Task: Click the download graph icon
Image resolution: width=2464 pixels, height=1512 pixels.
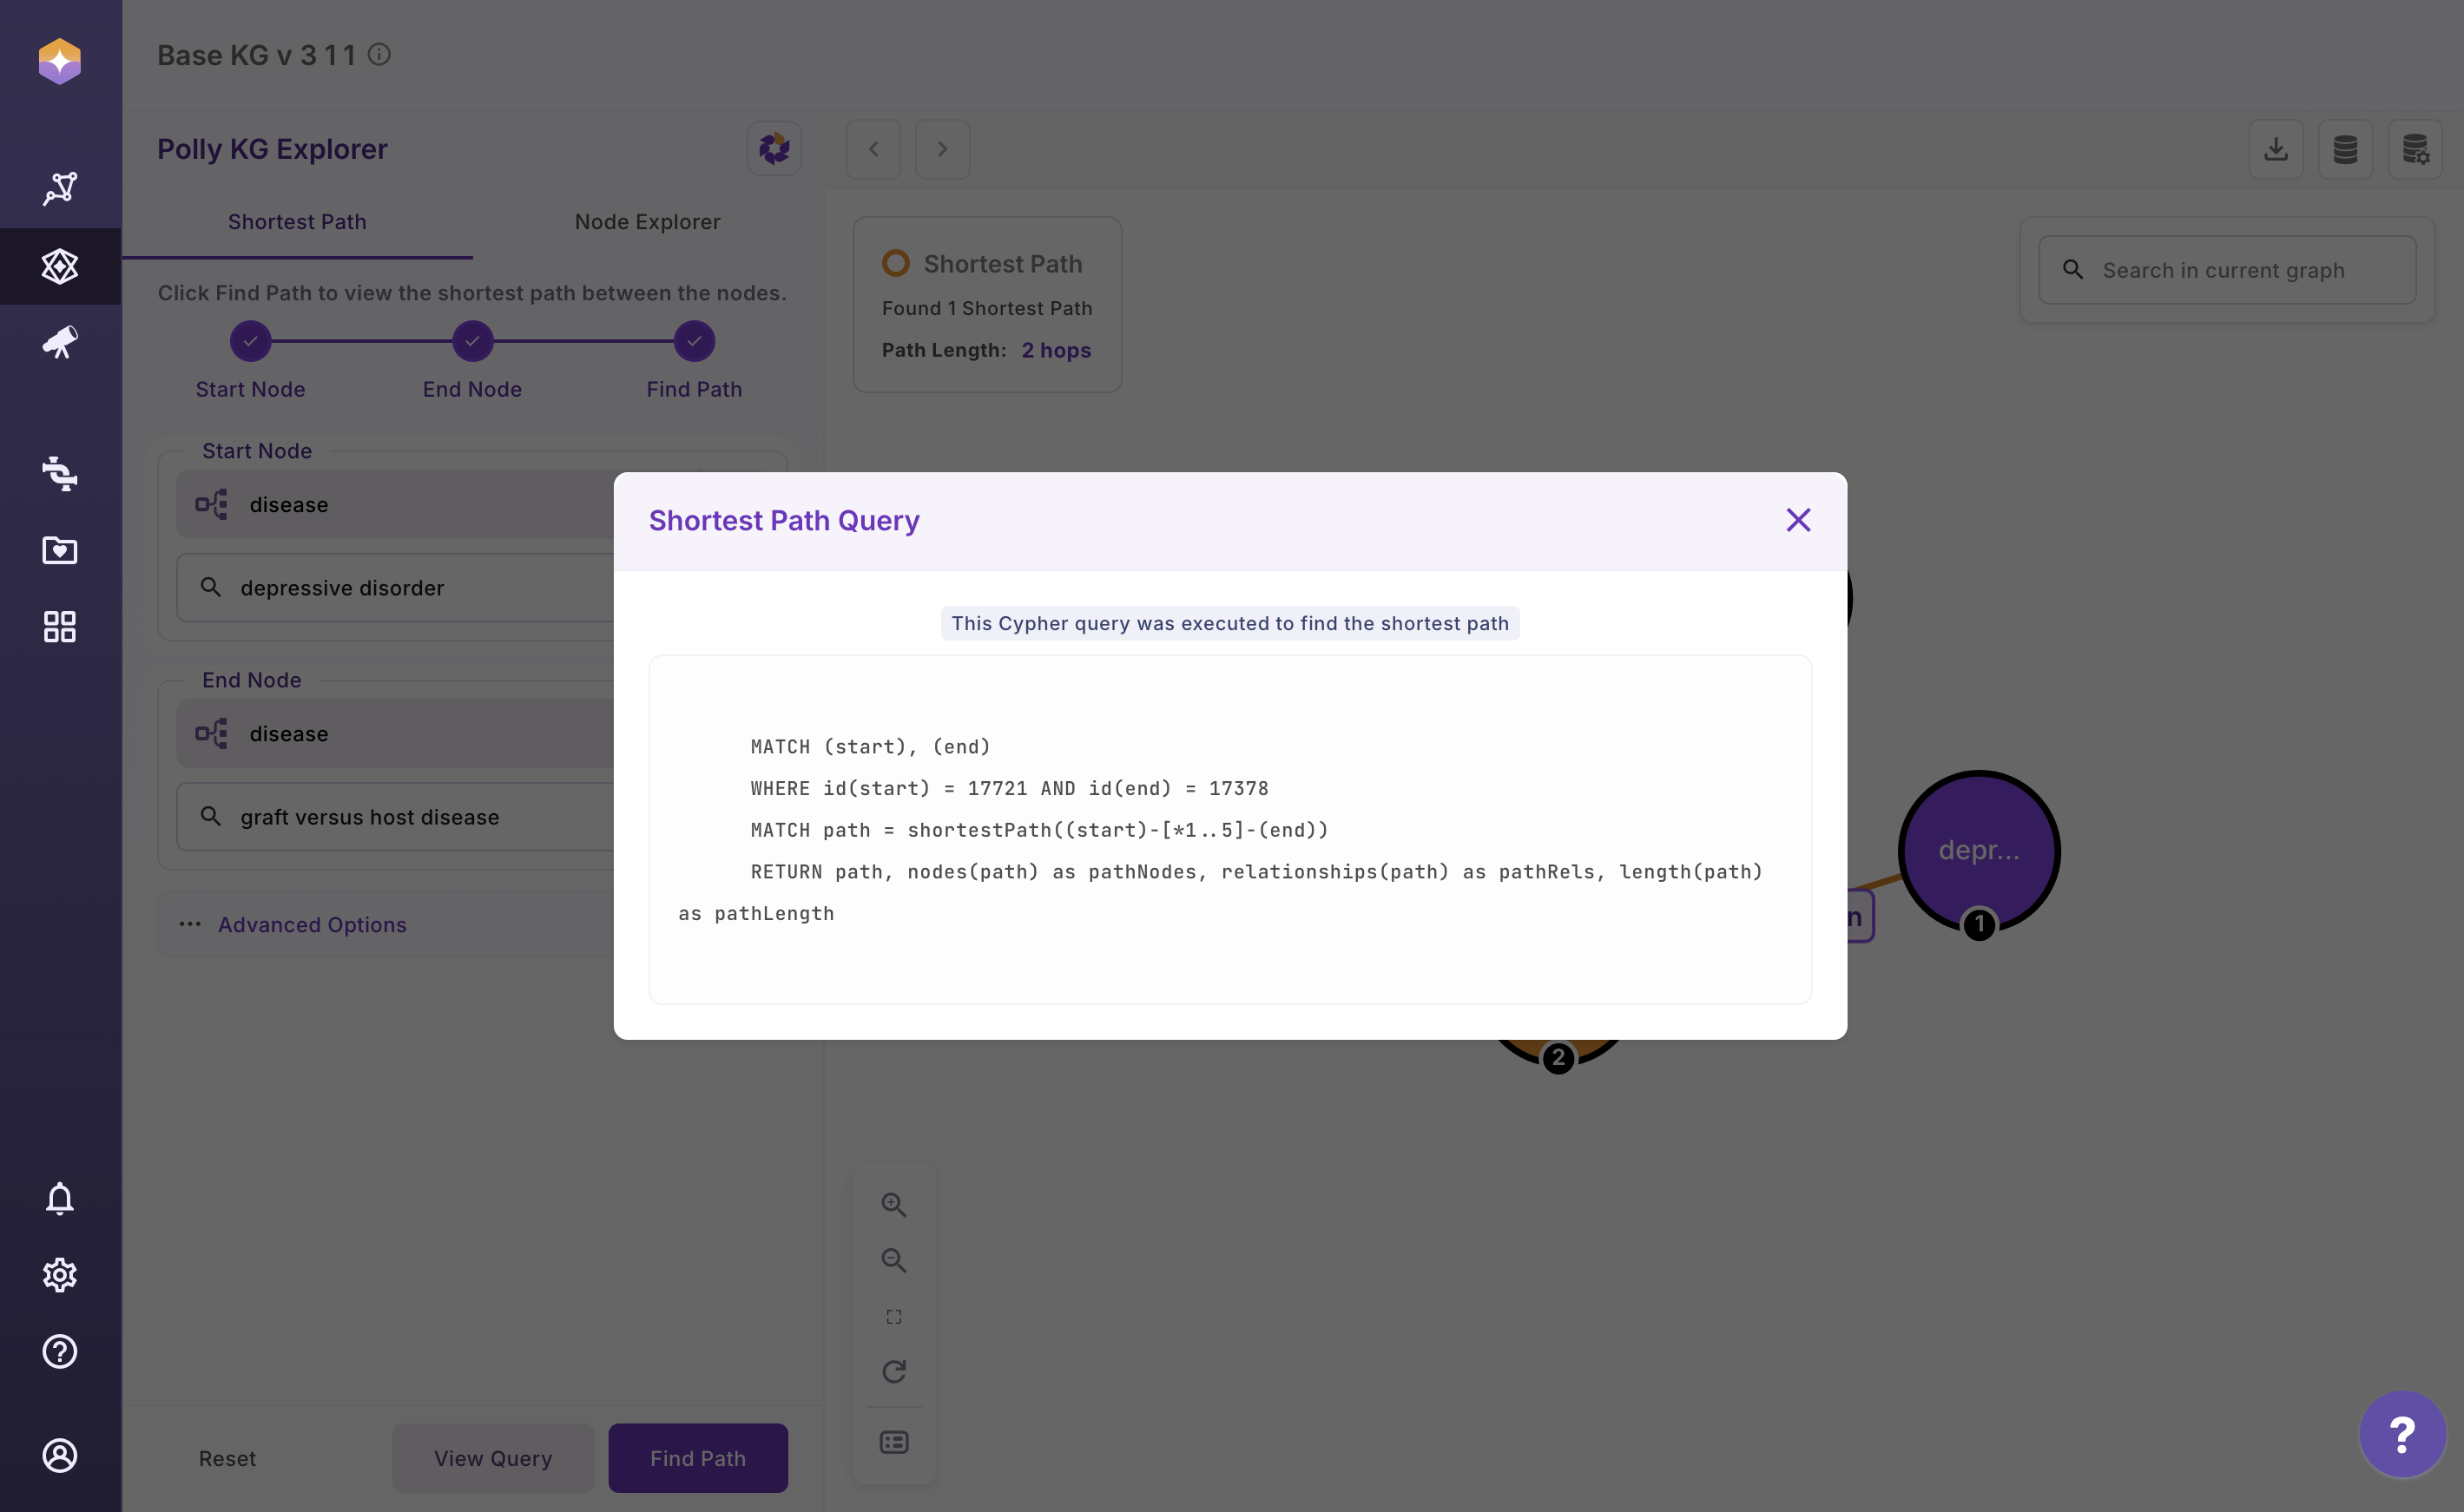Action: [2276, 149]
